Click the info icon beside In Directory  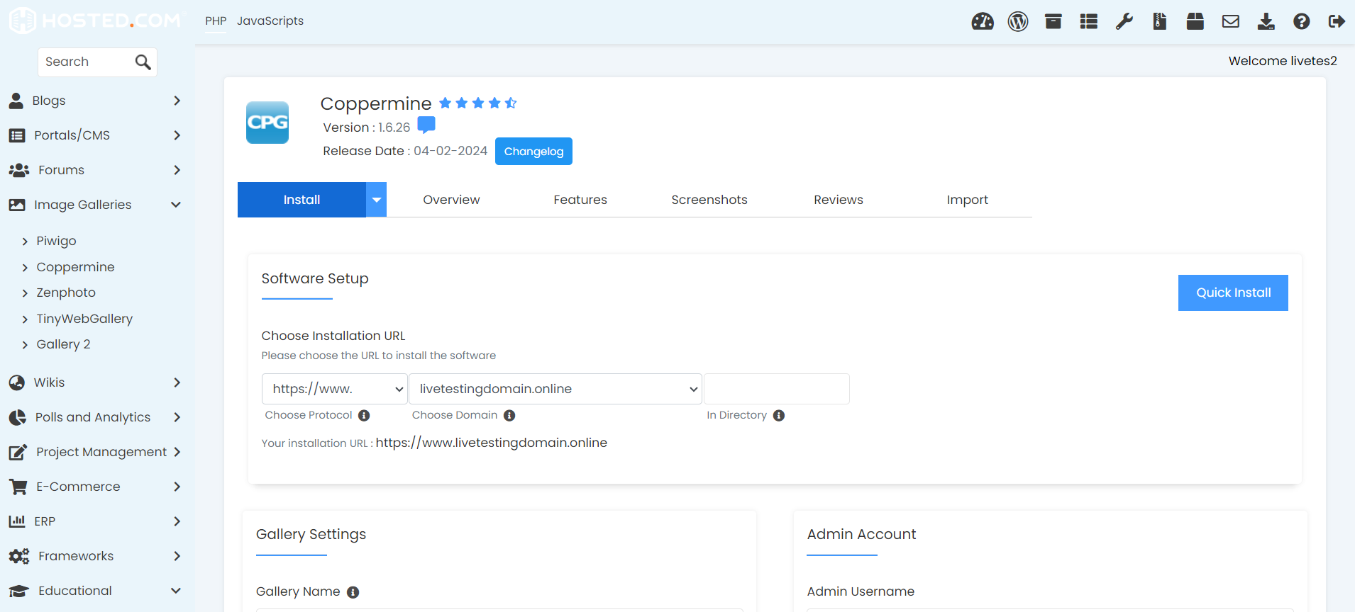[779, 416]
